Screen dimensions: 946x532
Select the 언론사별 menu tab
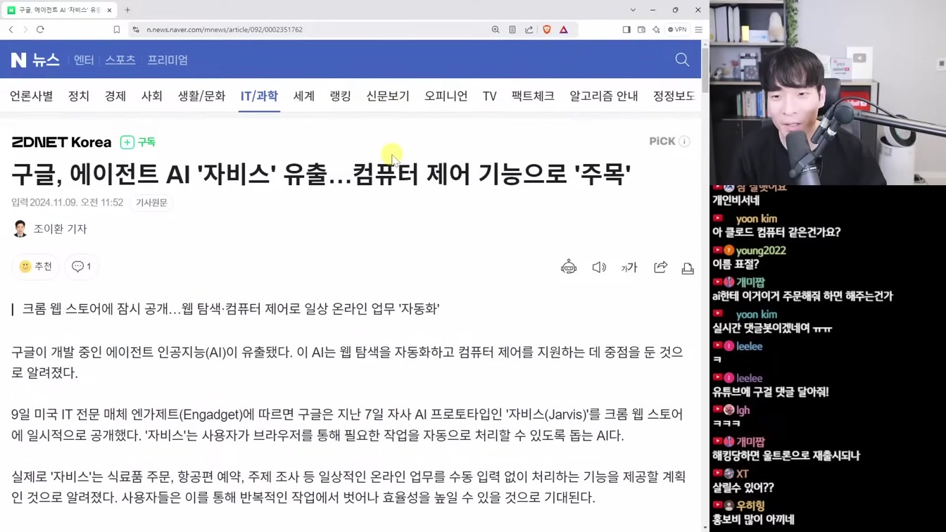click(x=31, y=96)
